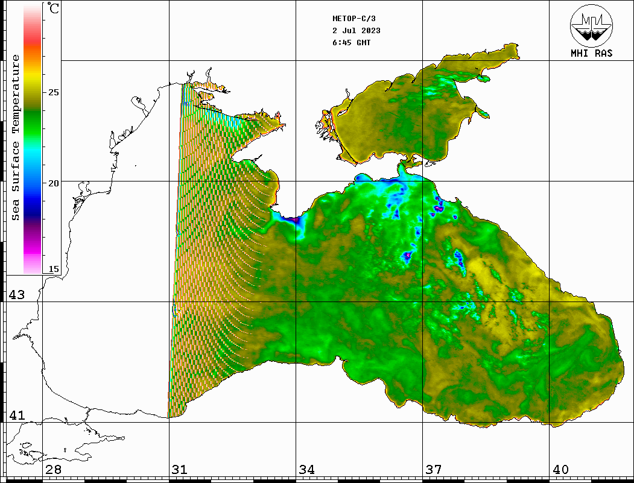Click the "MHI RAS" label text
The height and width of the screenshot is (483, 634).
[592, 53]
